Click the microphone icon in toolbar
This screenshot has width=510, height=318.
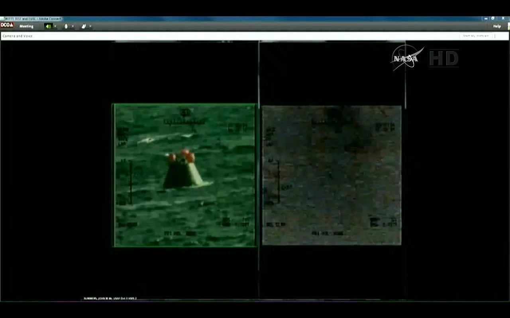point(66,26)
